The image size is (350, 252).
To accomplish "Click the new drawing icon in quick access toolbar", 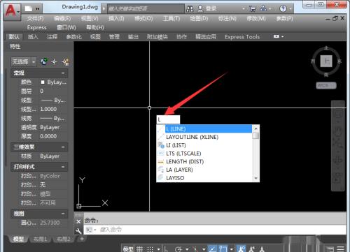I will click(x=29, y=8).
